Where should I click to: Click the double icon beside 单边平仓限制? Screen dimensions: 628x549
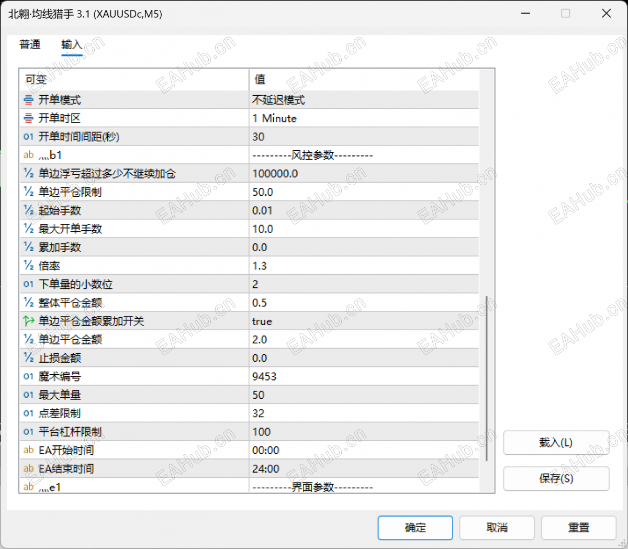29,192
